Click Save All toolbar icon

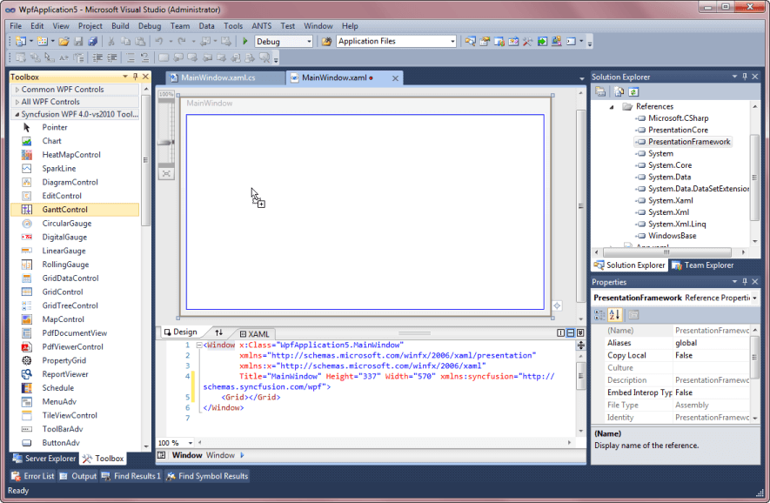tap(92, 41)
